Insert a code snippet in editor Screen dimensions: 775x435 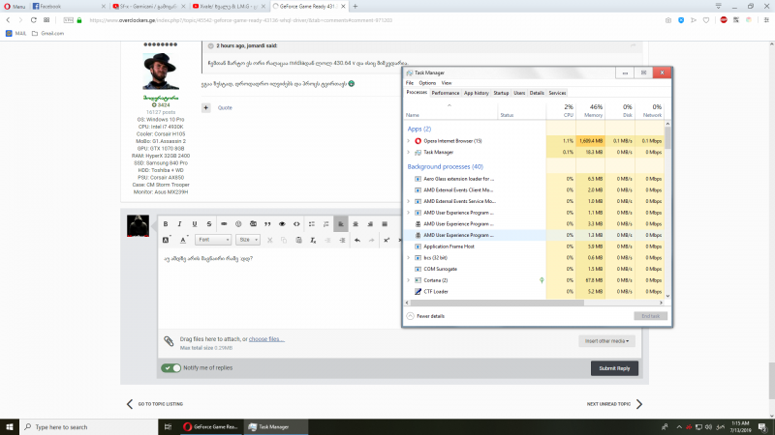point(296,223)
